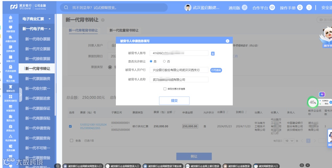Viewport: 332px width, 168px height.
Task: Click the 被背书人名称 input field
Action: point(179,80)
